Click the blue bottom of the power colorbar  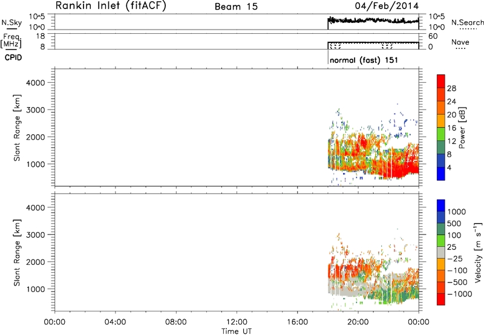tap(441, 174)
